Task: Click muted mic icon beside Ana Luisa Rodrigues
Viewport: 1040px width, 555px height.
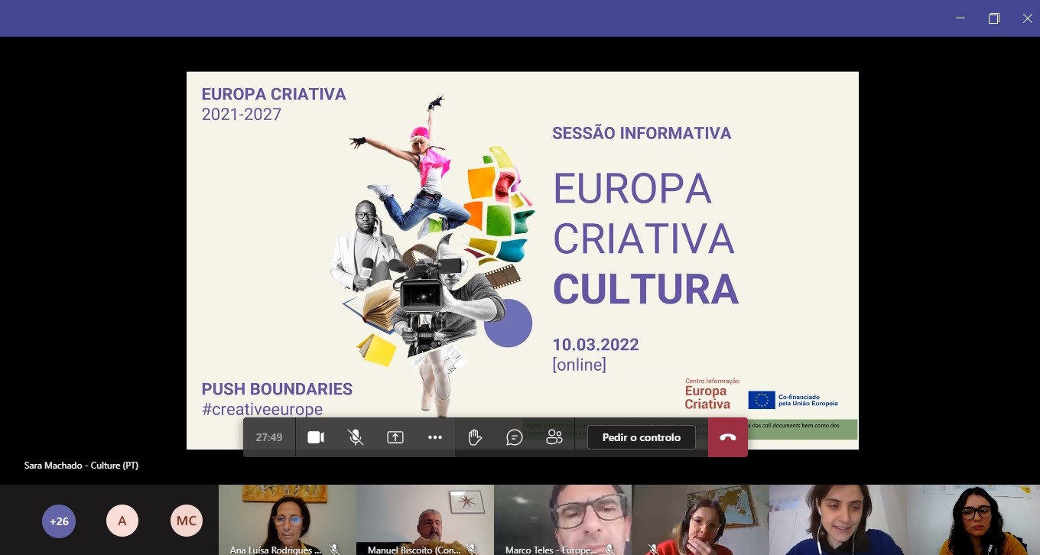Action: click(334, 549)
